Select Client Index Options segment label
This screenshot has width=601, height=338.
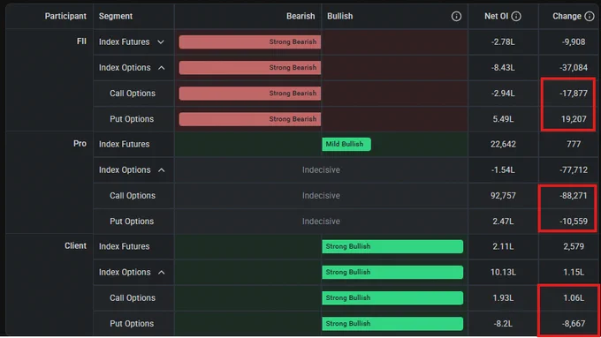125,272
